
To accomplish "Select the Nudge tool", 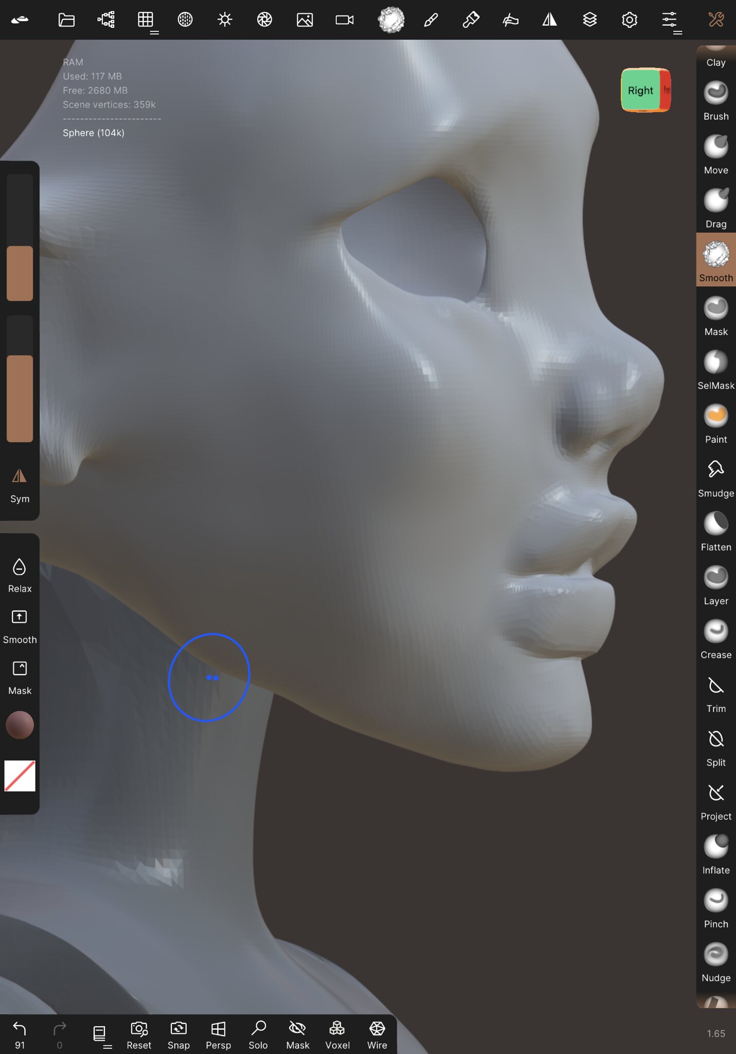I will [716, 962].
